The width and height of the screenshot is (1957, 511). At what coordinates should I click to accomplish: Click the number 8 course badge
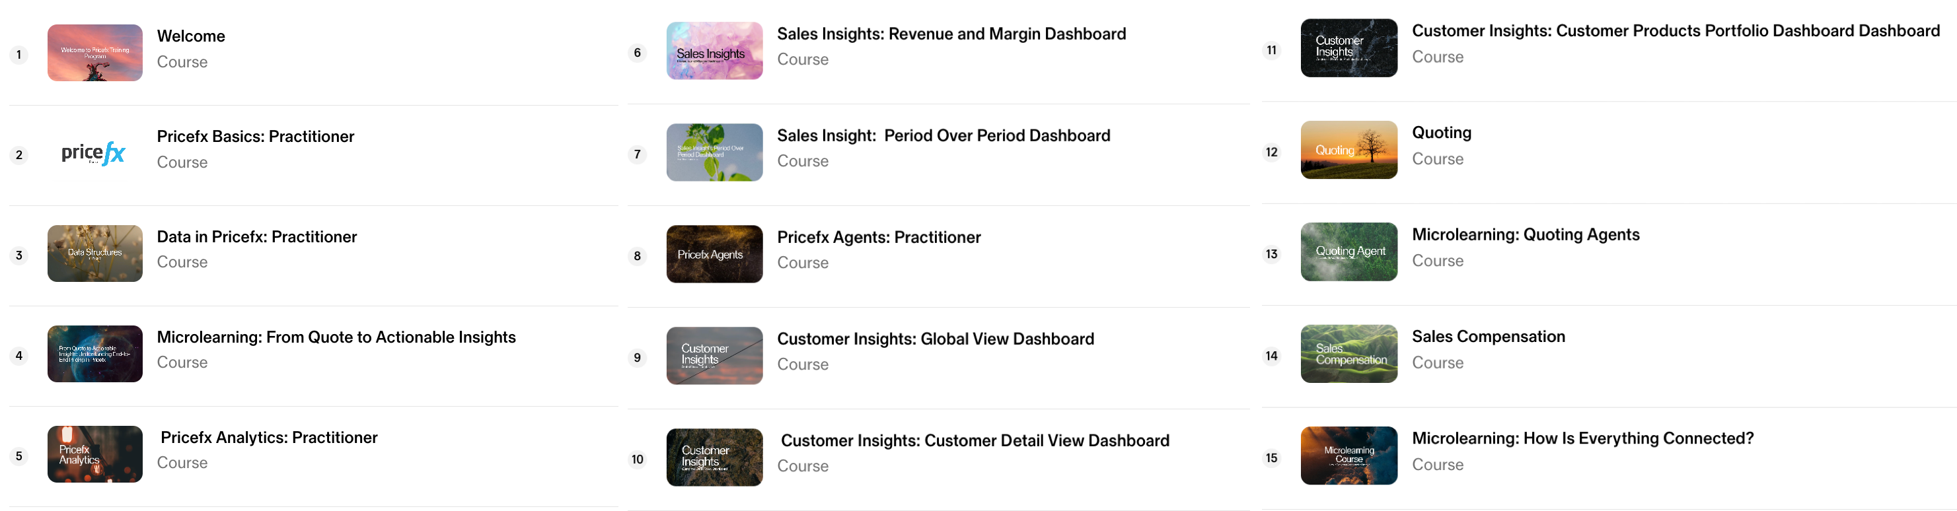coord(638,256)
